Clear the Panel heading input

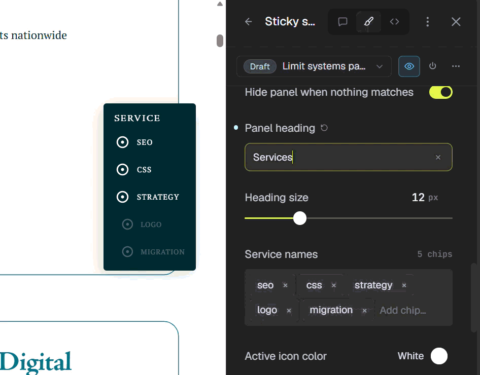[x=438, y=157]
